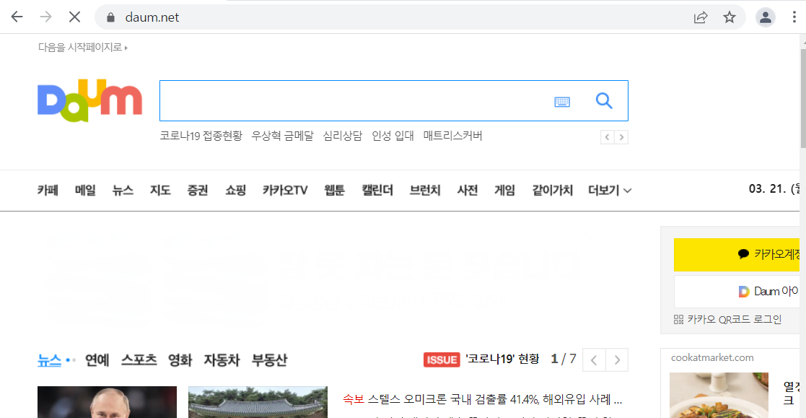Click the red ISSUE badge
Screen dimensions: 806x418
(x=442, y=360)
